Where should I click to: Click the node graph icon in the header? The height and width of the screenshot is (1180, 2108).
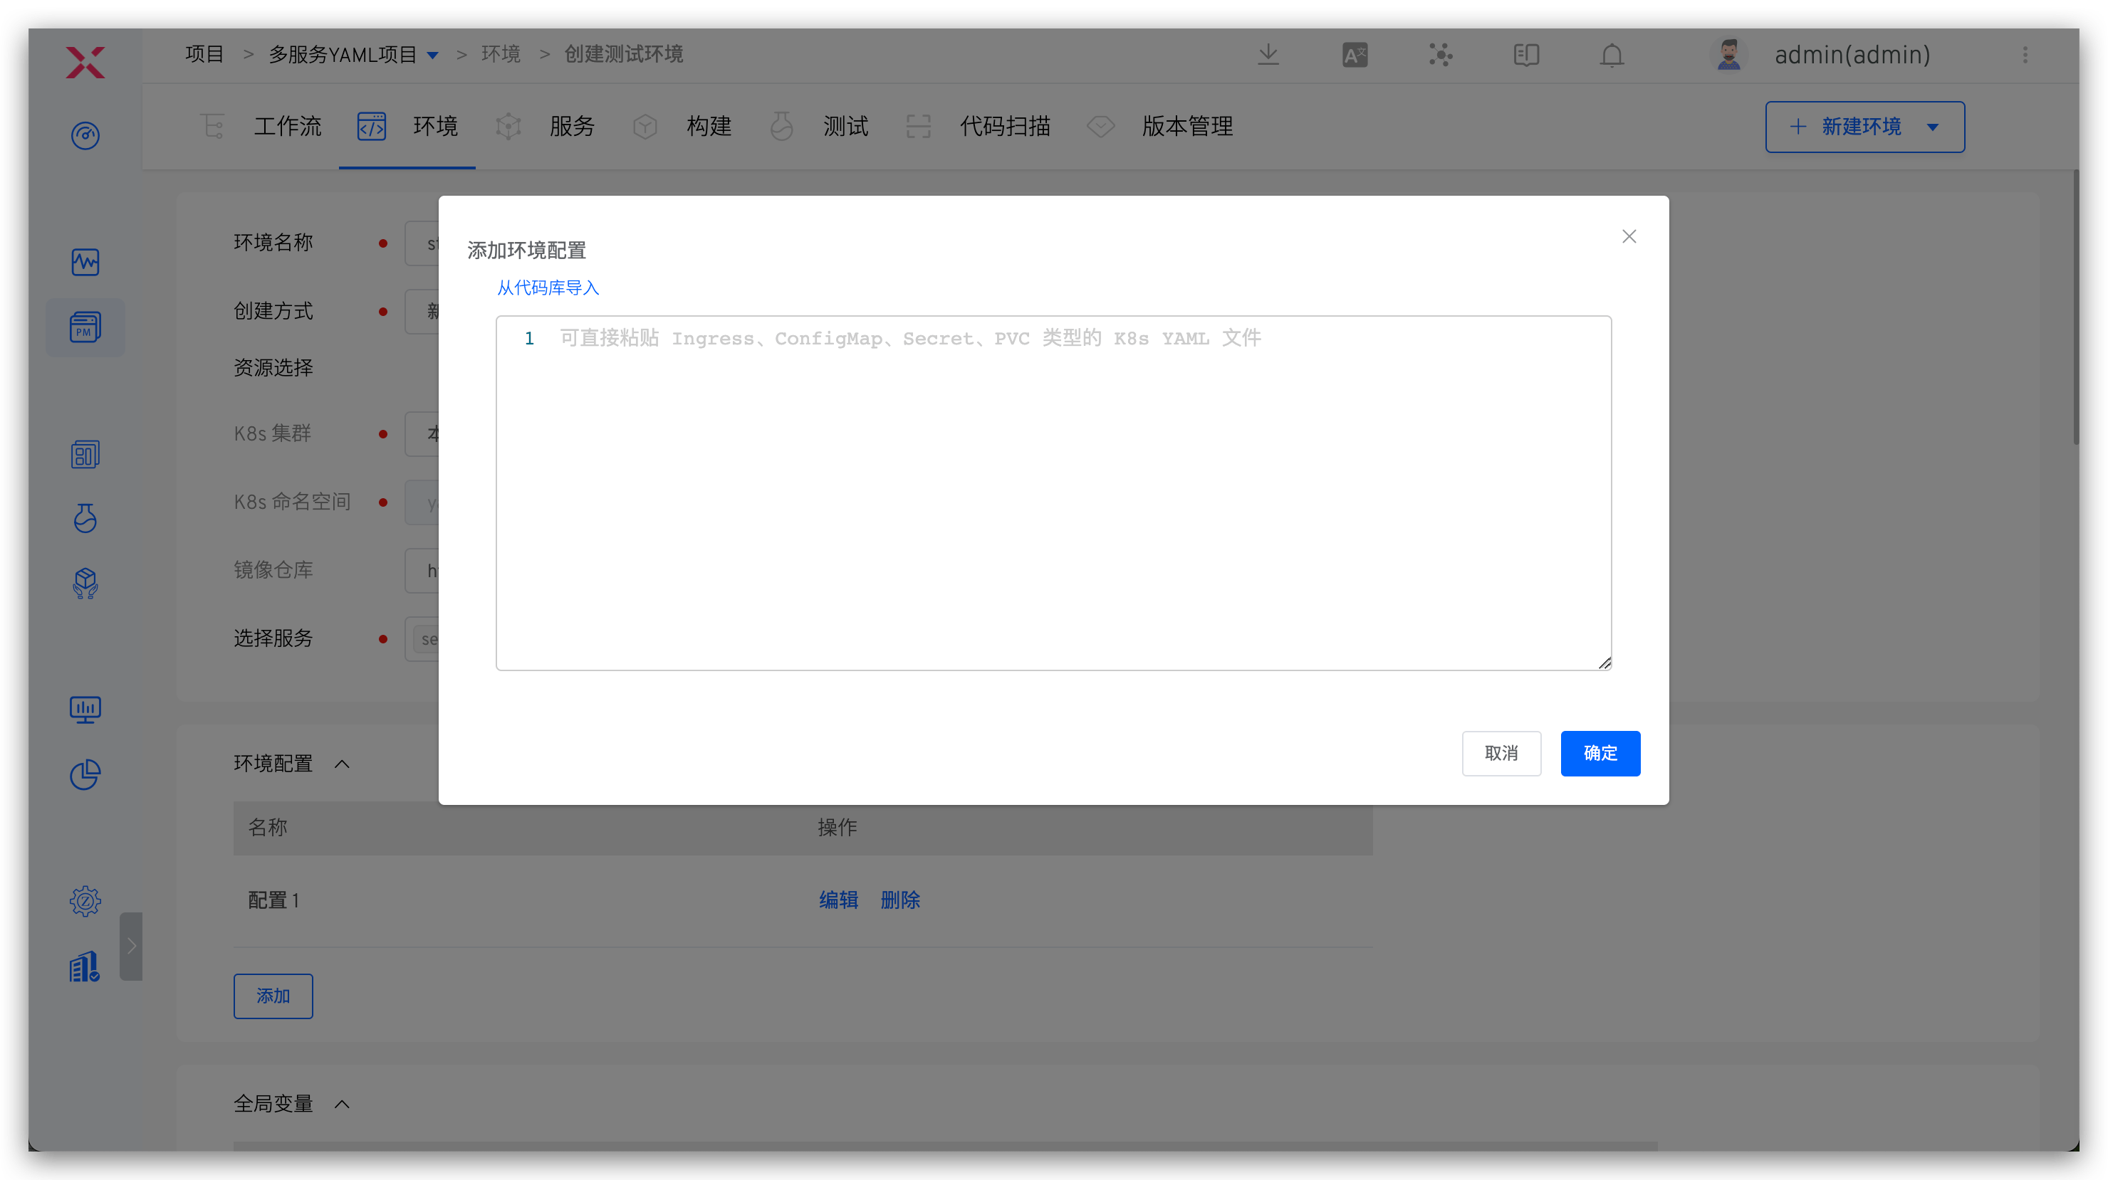[x=1440, y=55]
